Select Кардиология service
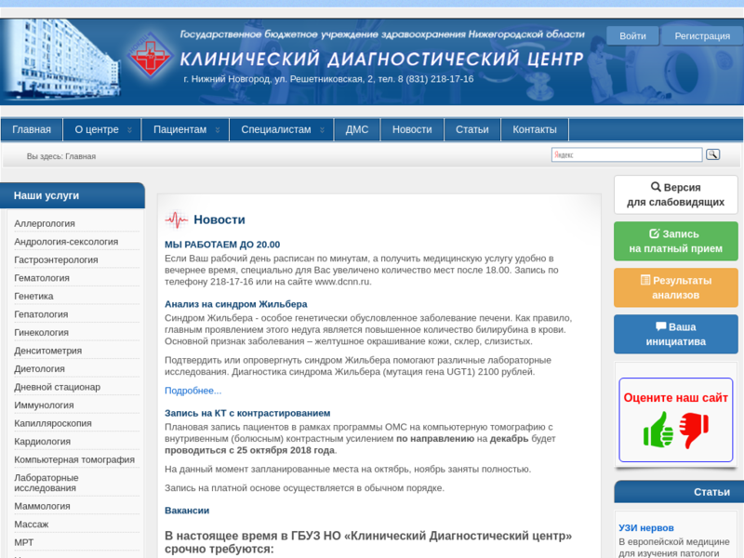744x558 pixels. [x=42, y=442]
